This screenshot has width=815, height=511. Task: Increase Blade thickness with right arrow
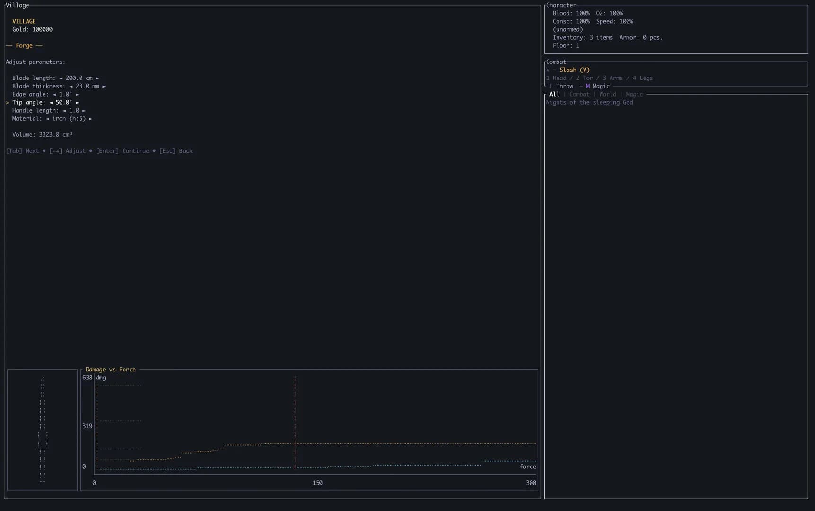104,87
